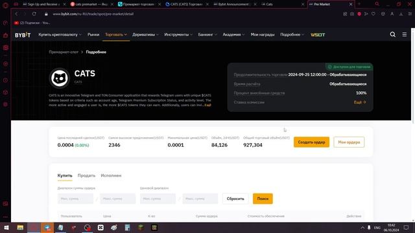
Task: Click the ENG language indicator
Action: (377, 227)
